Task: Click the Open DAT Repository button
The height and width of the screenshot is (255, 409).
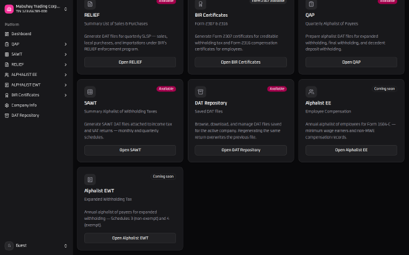Action: [241, 150]
